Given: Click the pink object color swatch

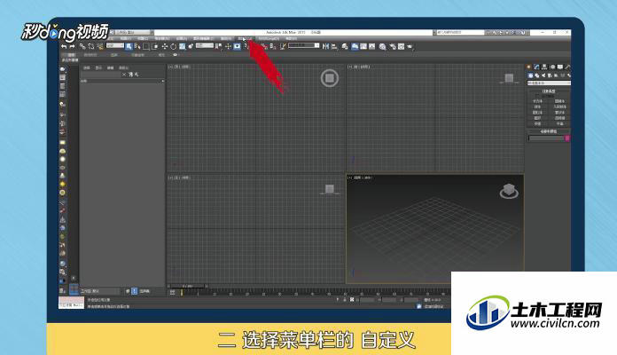Looking at the screenshot, I should tap(567, 138).
